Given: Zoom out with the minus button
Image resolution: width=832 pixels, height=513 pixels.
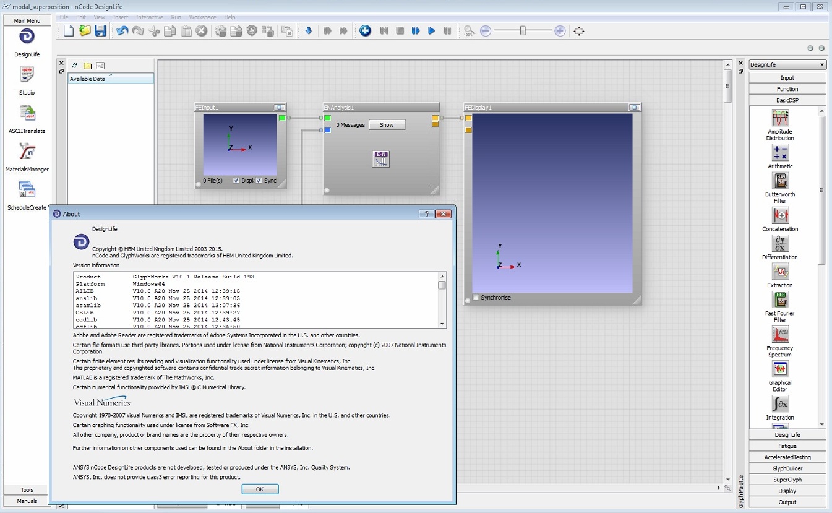Looking at the screenshot, I should point(486,31).
